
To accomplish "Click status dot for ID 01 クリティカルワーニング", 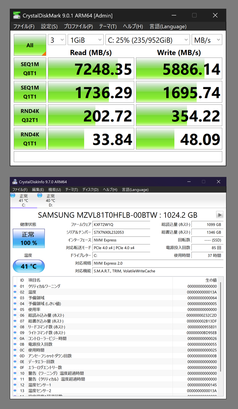I will pyautogui.click(x=15, y=286).
